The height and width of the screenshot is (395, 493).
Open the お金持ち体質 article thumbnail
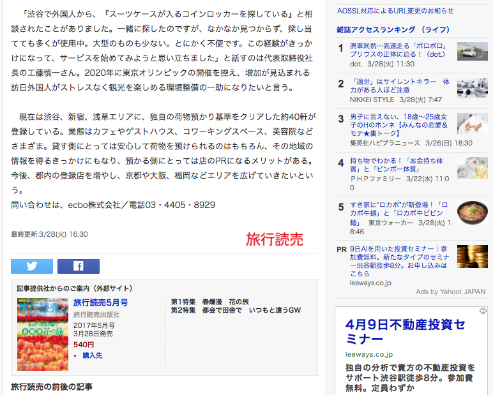pyautogui.click(x=472, y=167)
